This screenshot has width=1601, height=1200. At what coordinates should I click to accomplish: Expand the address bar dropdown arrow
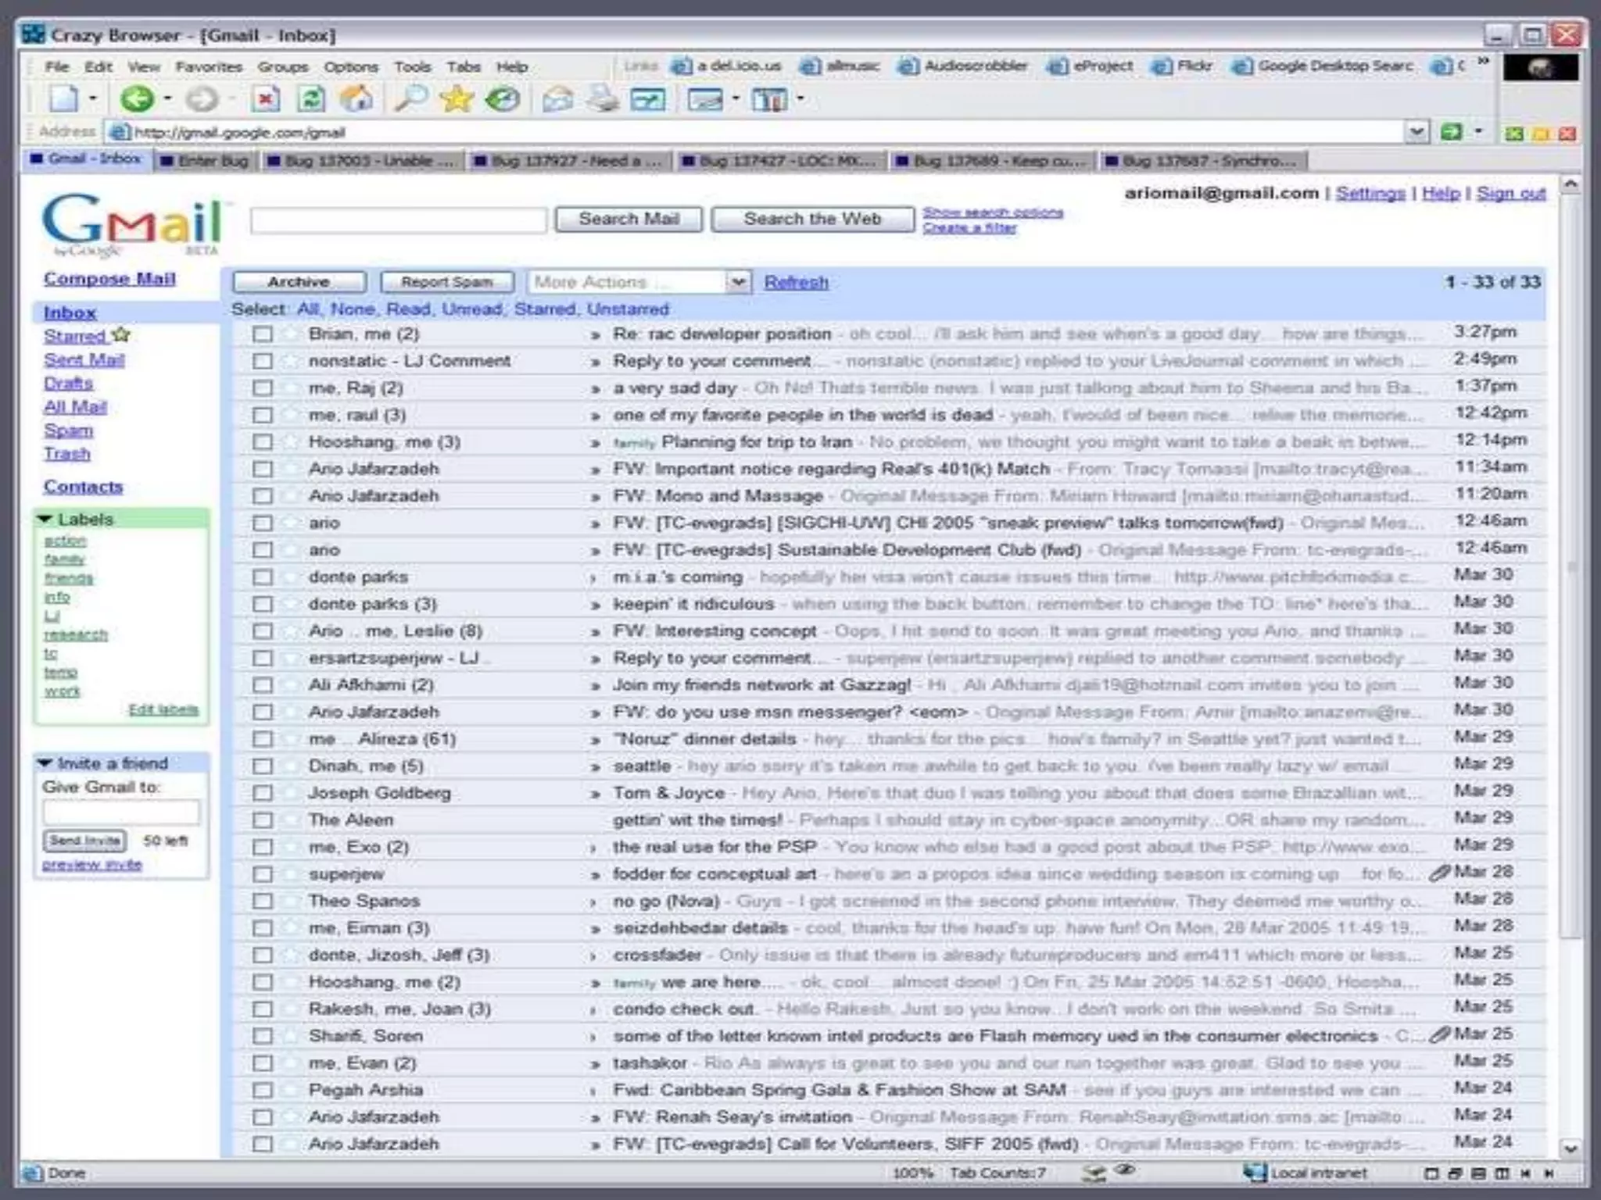(x=1417, y=132)
